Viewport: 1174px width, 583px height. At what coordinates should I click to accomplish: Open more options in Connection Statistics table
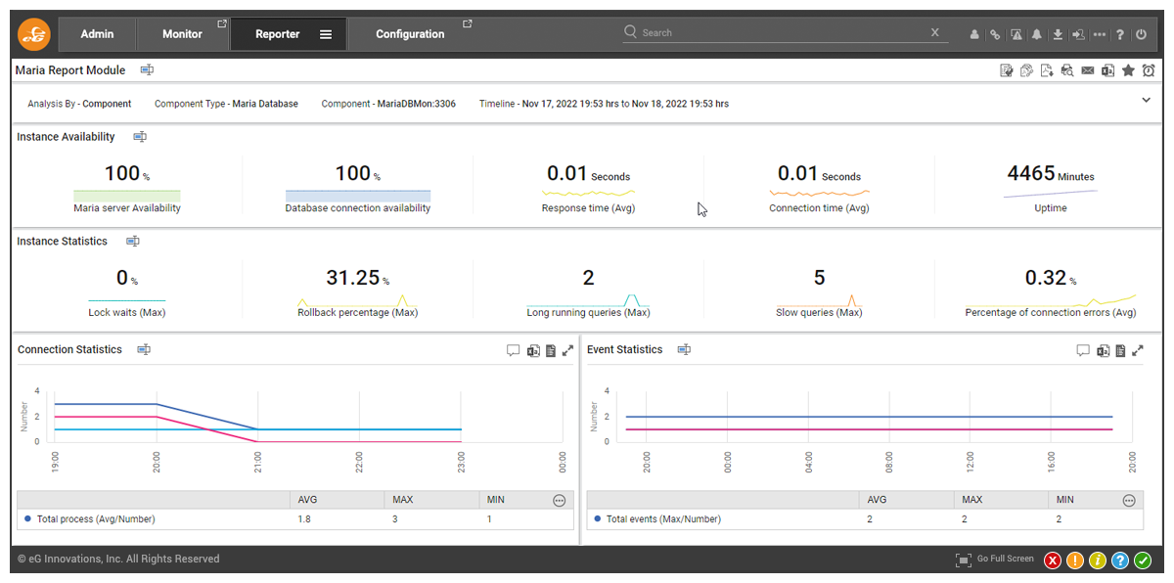coord(560,500)
